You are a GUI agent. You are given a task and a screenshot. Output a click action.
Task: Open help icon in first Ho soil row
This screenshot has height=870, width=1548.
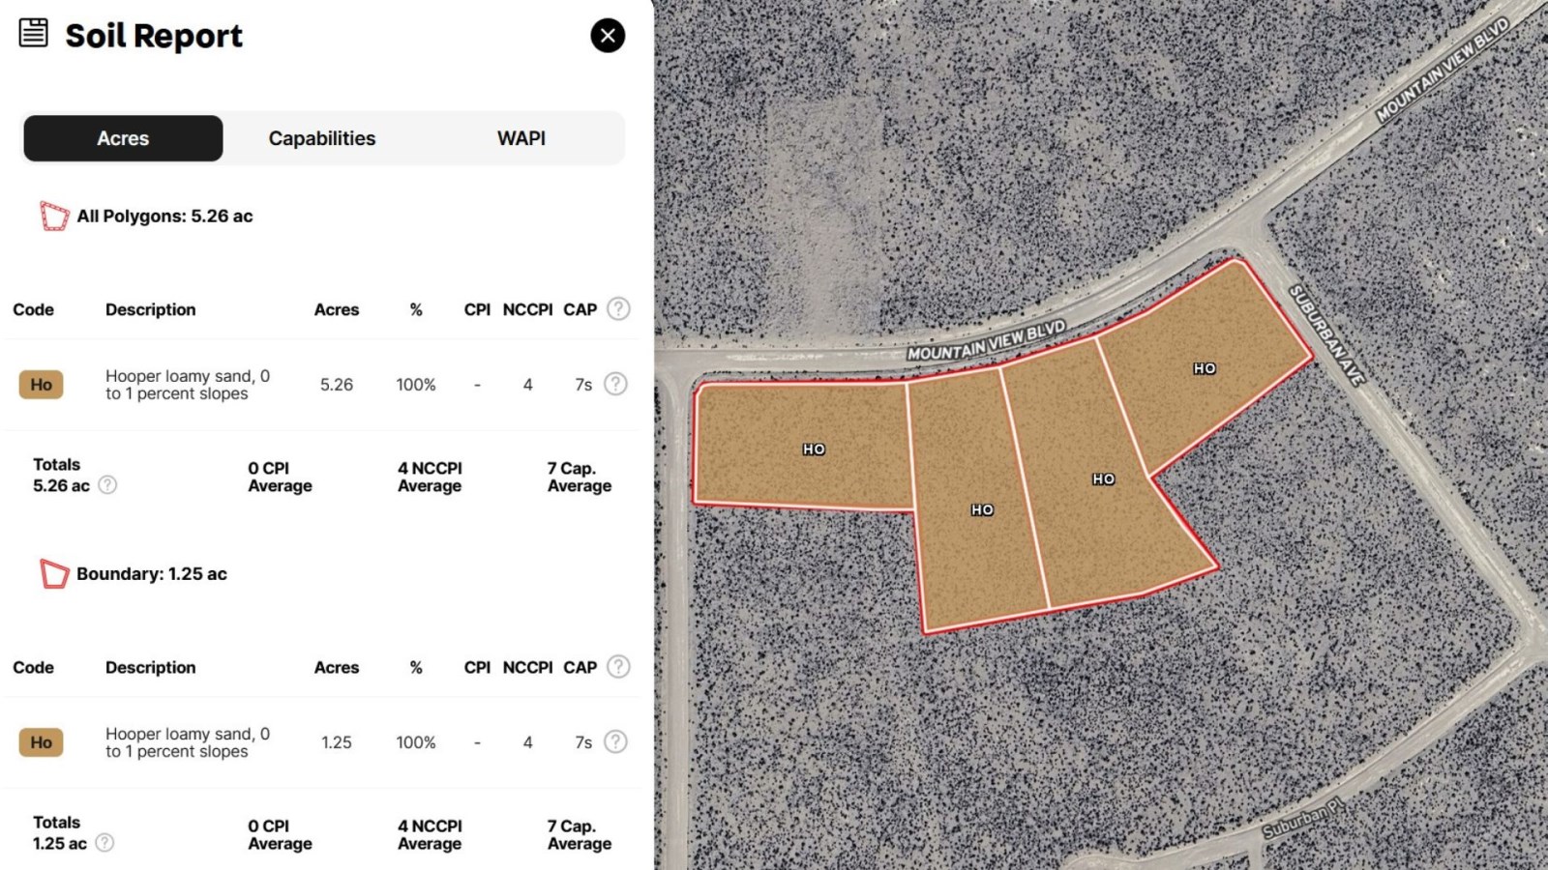615,384
